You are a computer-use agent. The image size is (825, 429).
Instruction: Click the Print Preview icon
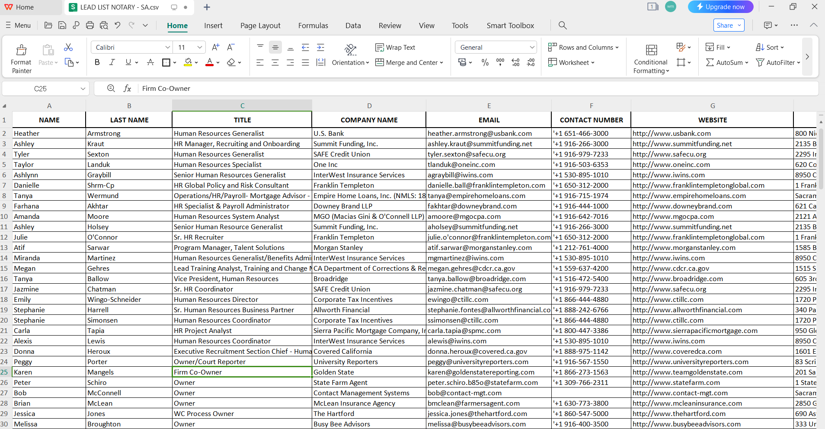click(x=104, y=26)
